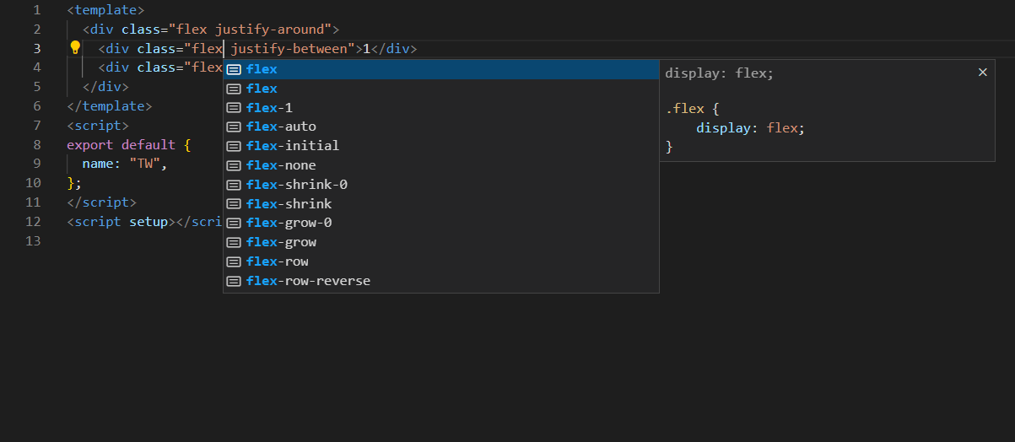Pick the flex-auto completion item
1015x442 pixels.
[x=441, y=127]
